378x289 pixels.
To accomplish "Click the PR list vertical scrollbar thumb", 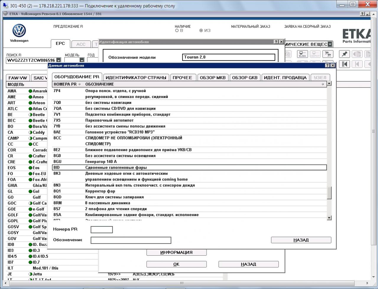I will (x=329, y=193).
